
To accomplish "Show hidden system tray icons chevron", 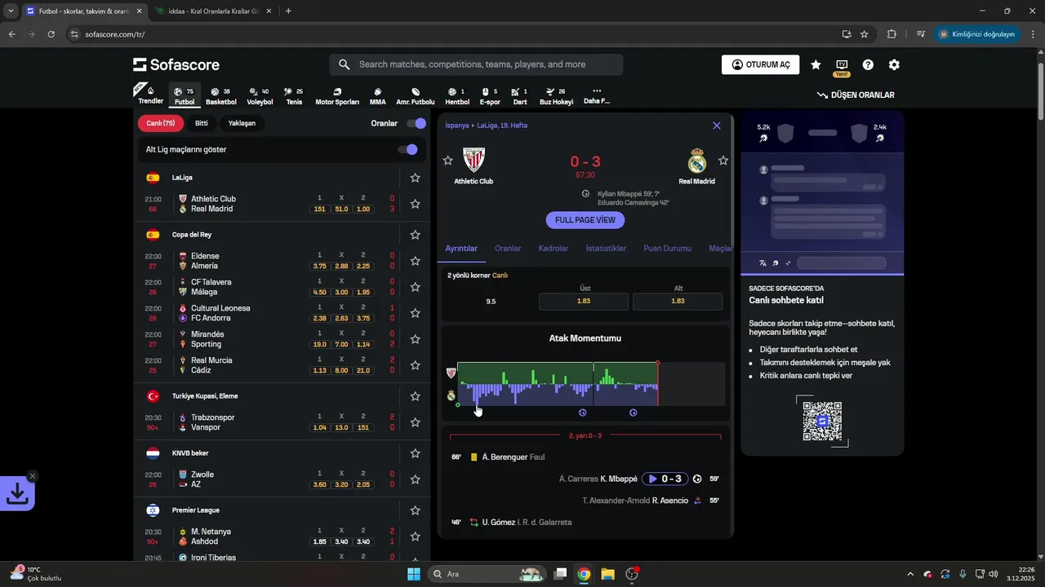I will coord(910,574).
